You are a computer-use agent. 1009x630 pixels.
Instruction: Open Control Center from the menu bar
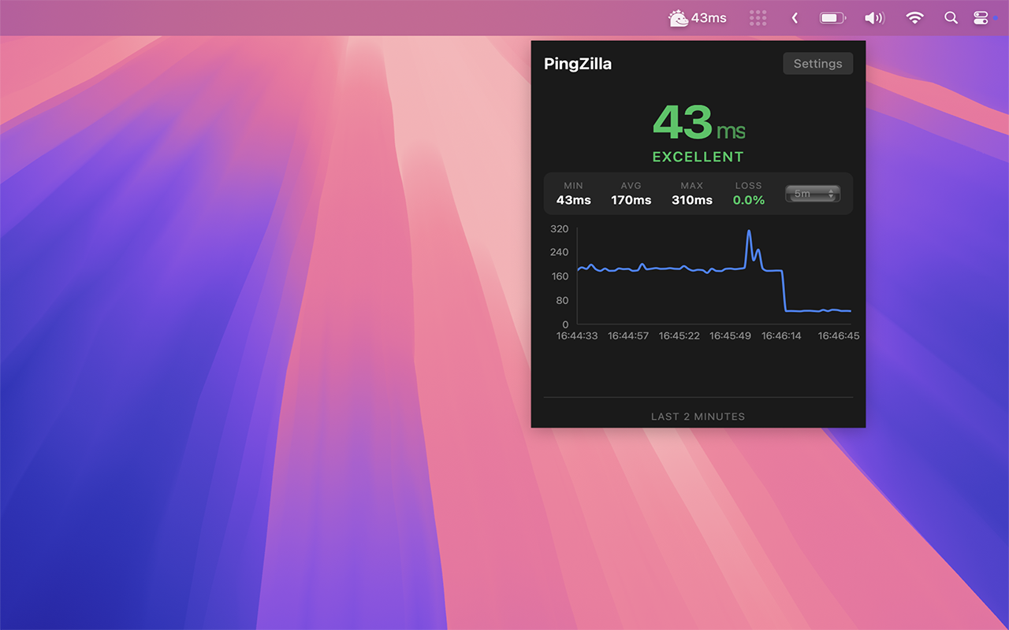[979, 17]
